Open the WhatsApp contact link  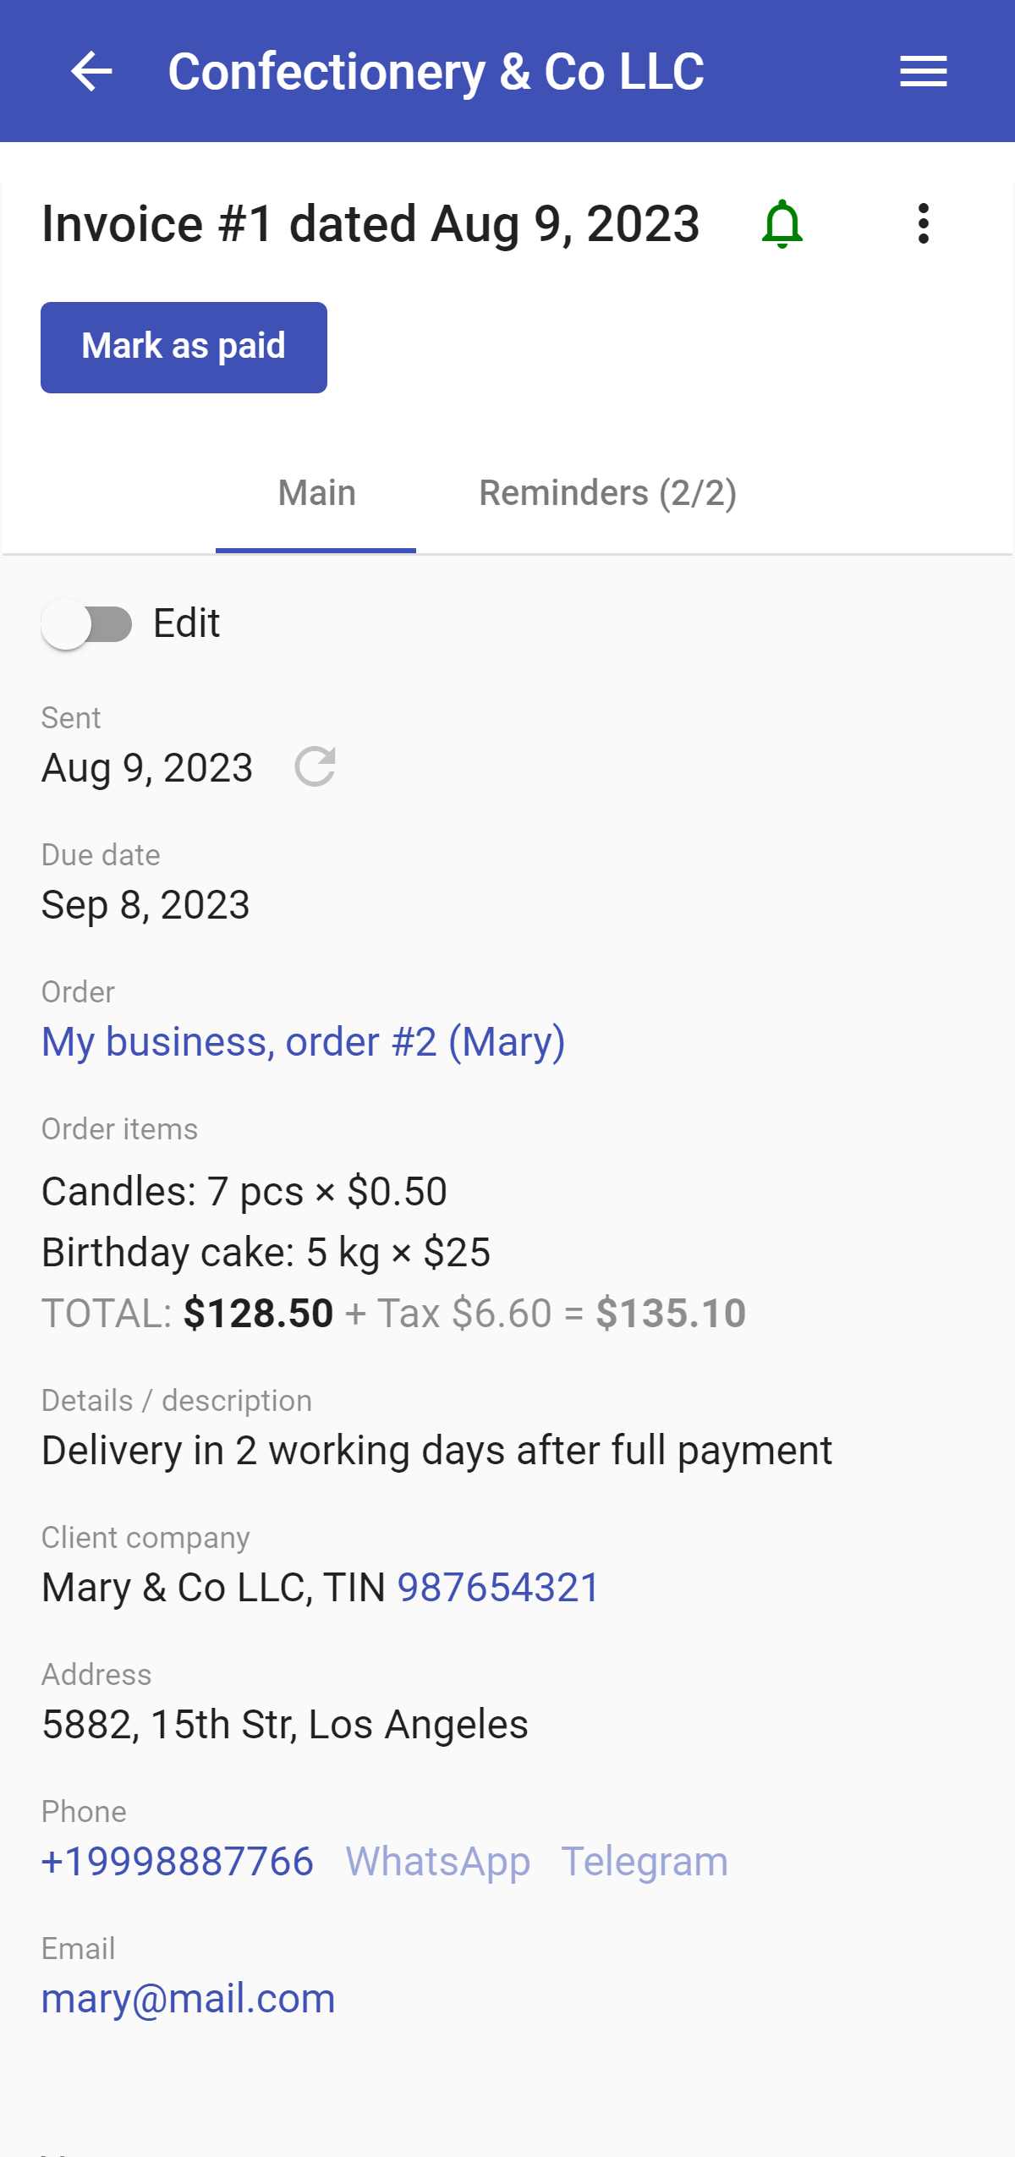(x=437, y=1862)
